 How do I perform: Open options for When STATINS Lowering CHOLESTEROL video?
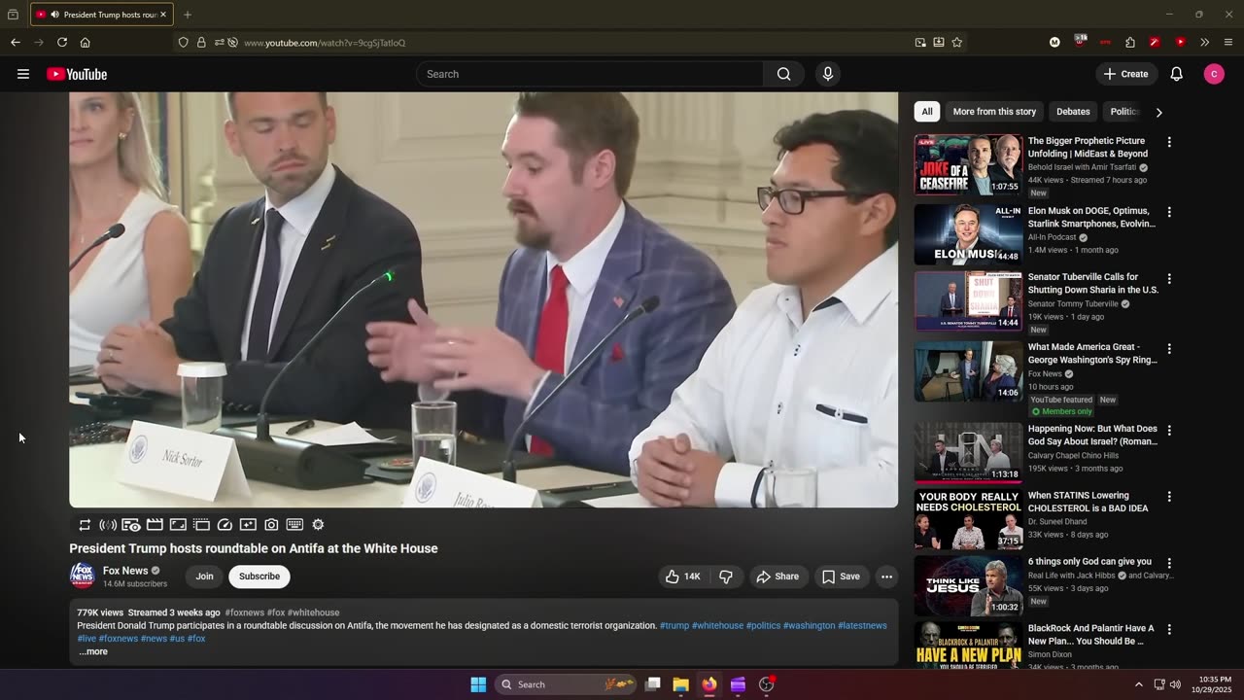[1169, 496]
